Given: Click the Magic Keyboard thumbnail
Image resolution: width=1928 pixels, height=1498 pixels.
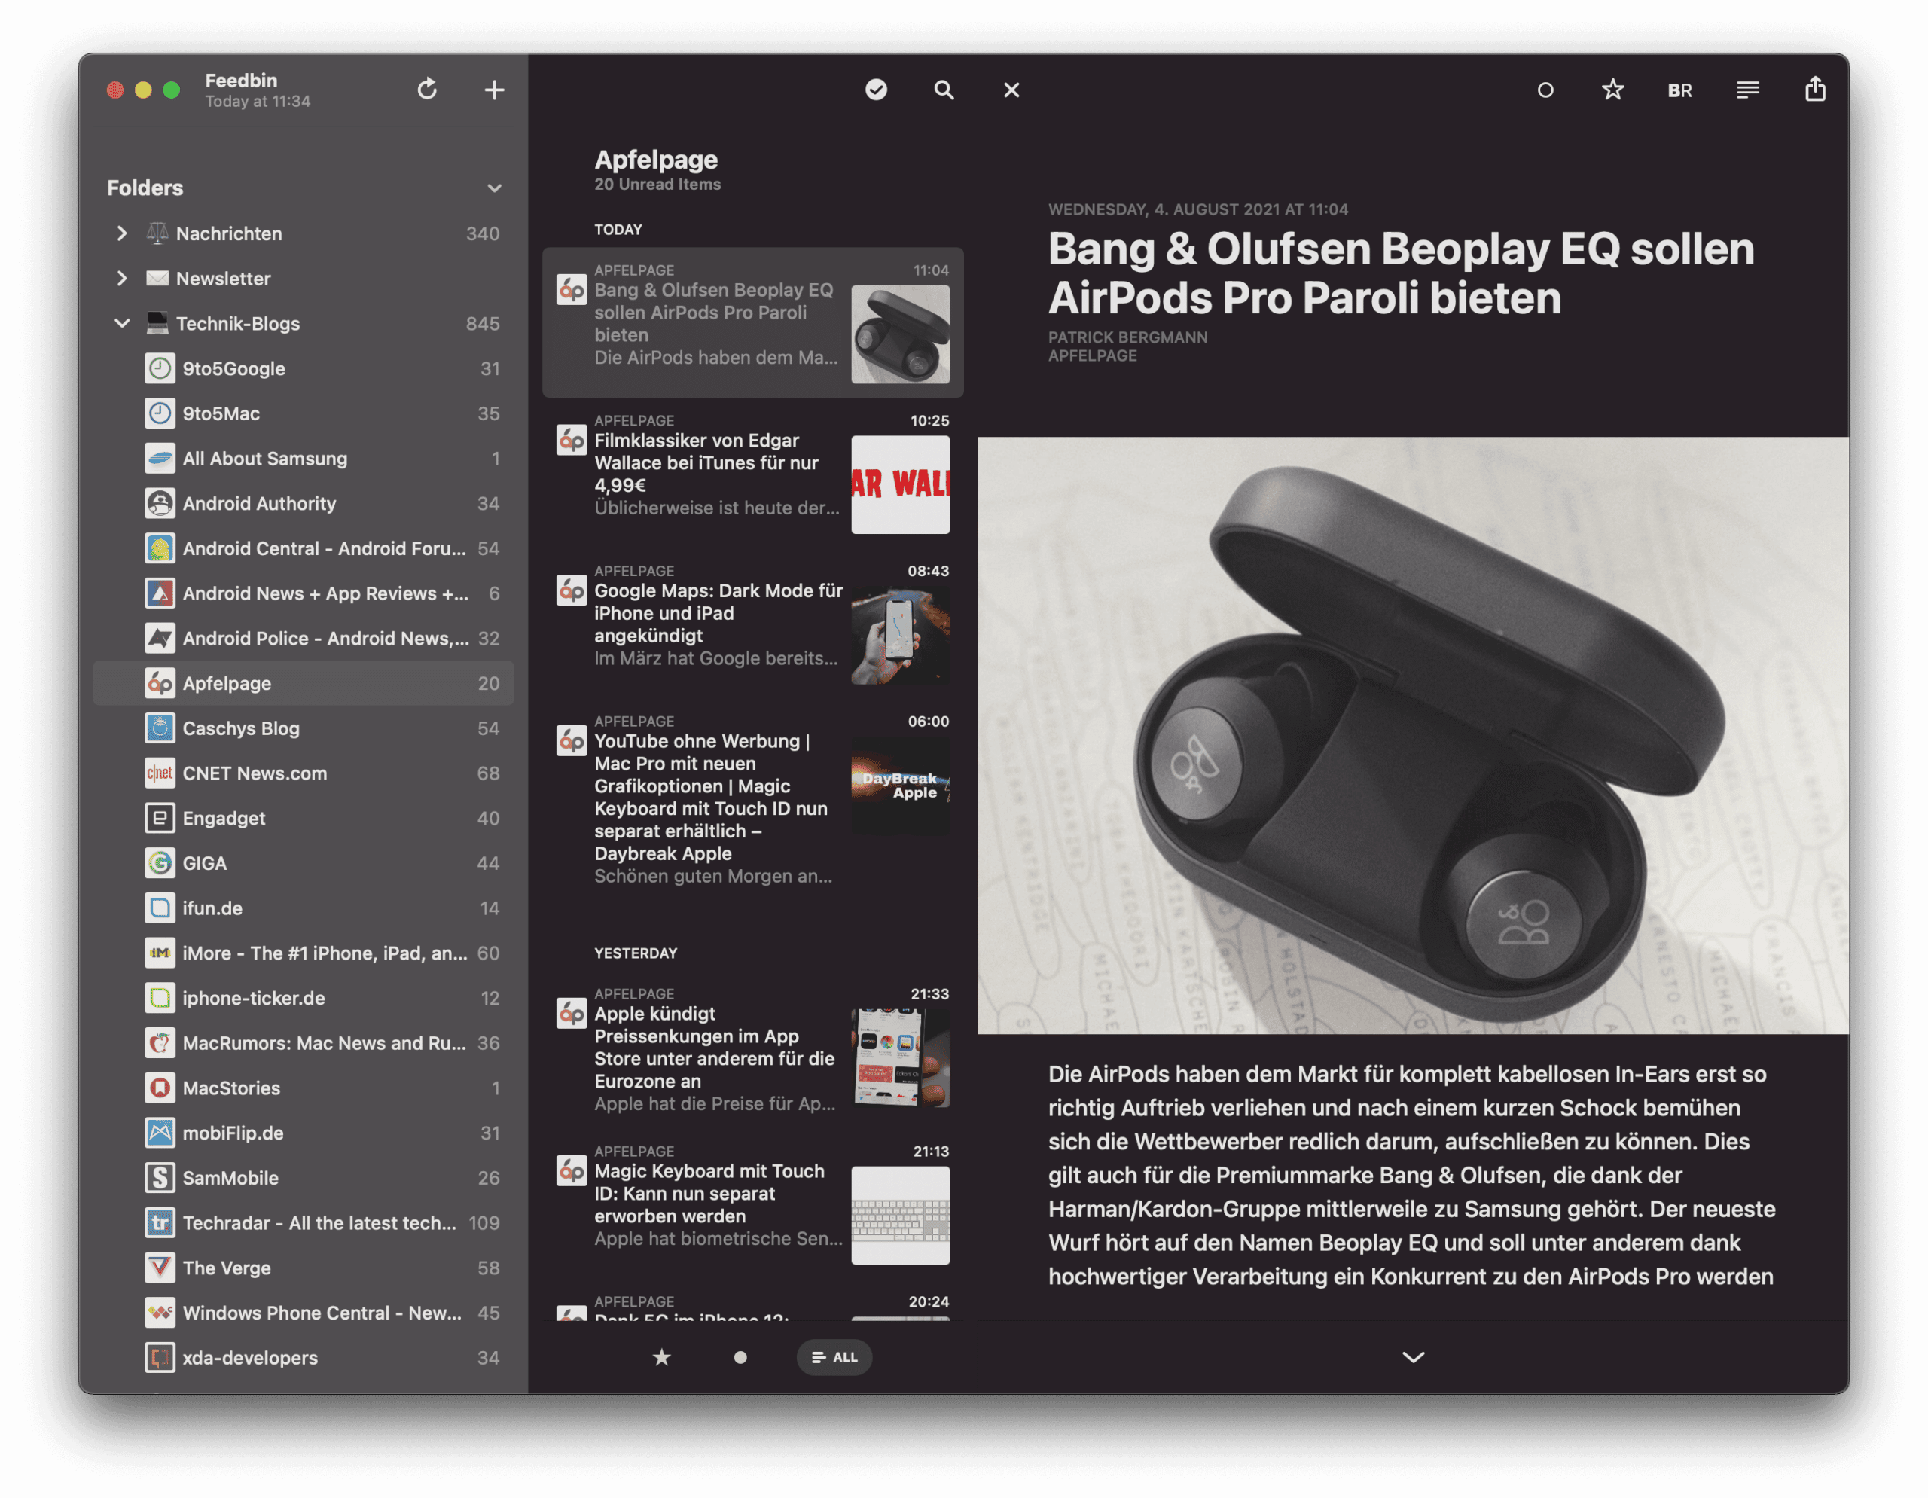Looking at the screenshot, I should tap(901, 1216).
